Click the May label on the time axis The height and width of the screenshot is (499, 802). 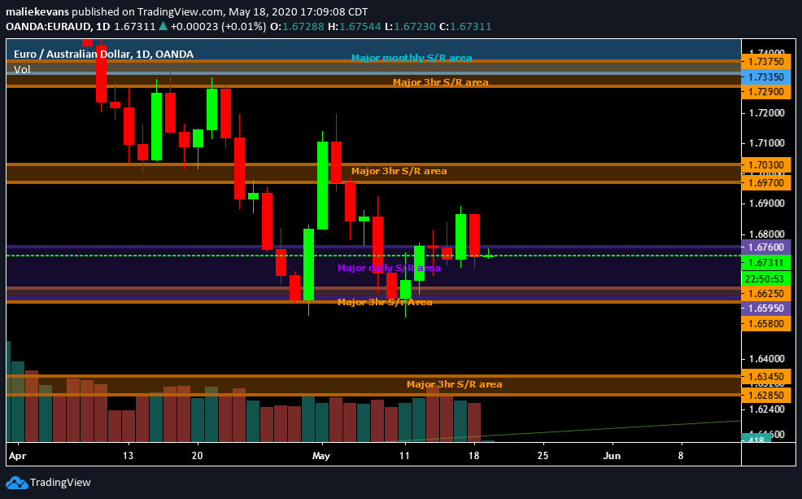coord(321,456)
